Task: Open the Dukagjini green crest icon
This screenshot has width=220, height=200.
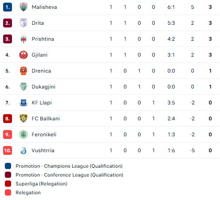Action: pyautogui.click(x=24, y=87)
